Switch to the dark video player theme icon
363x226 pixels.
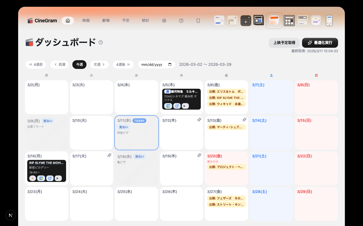point(246,20)
